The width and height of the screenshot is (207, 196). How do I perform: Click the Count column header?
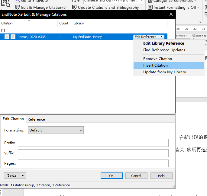click(65, 23)
